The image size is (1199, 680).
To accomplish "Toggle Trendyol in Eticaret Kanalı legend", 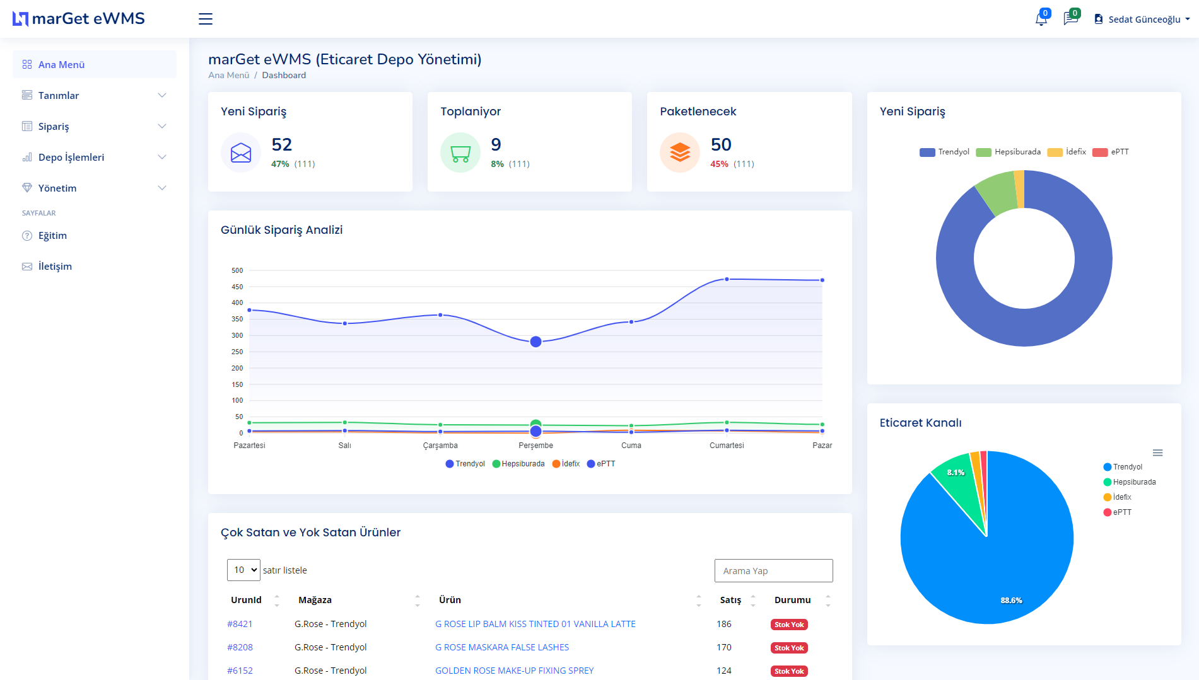I will pyautogui.click(x=1123, y=467).
